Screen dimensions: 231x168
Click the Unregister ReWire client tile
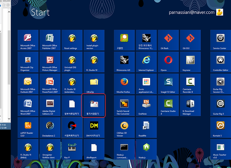[x=50, y=149]
